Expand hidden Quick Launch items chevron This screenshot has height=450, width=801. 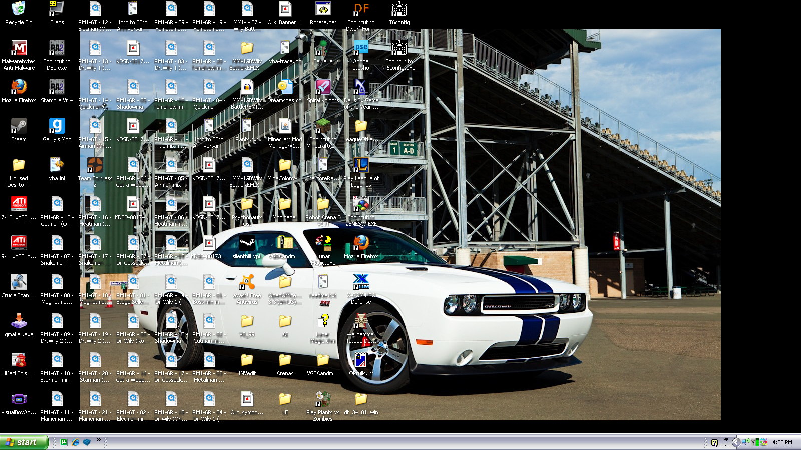(99, 440)
